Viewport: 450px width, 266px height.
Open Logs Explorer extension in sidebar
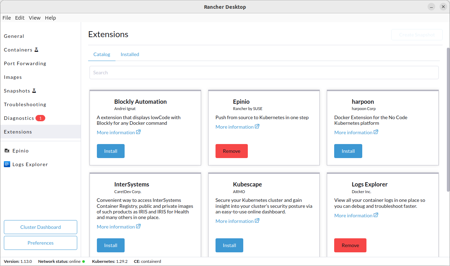[x=40, y=164]
